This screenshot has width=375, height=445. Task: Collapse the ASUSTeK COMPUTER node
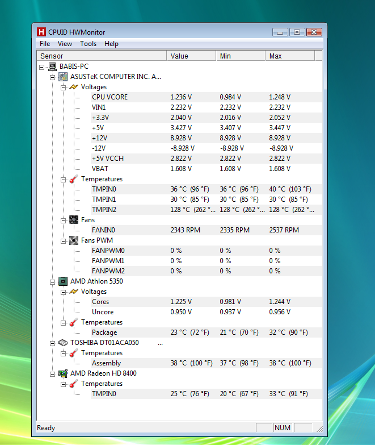point(52,77)
